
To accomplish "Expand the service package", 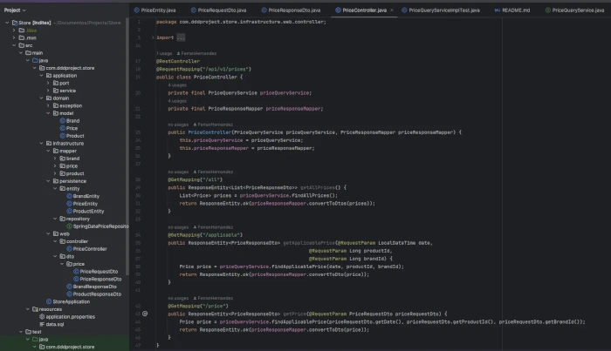I will (x=48, y=91).
